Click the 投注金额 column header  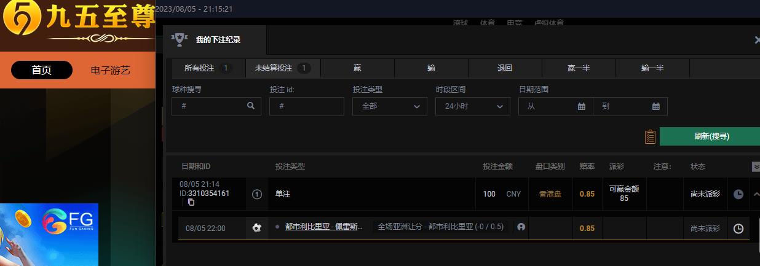tap(498, 166)
